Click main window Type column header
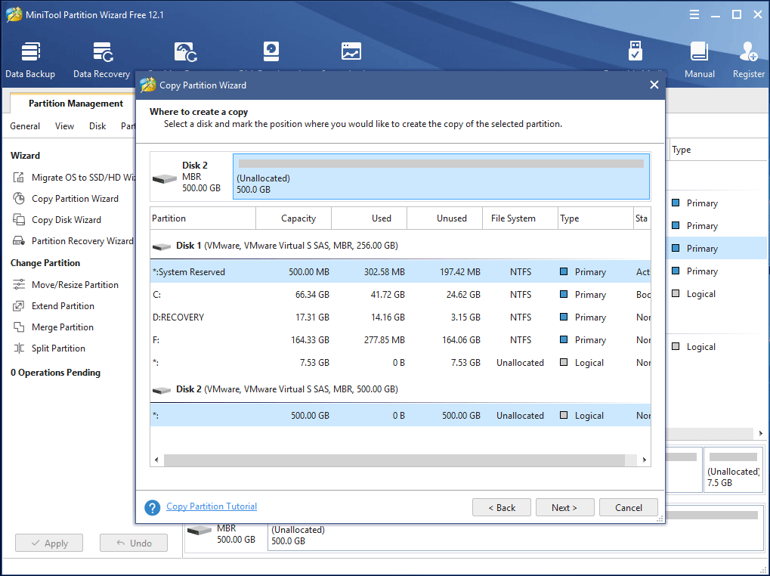Image resolution: width=770 pixels, height=576 pixels. (x=717, y=149)
